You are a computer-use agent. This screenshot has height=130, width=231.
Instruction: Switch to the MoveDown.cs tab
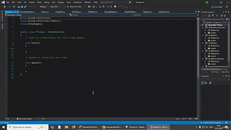164,12
